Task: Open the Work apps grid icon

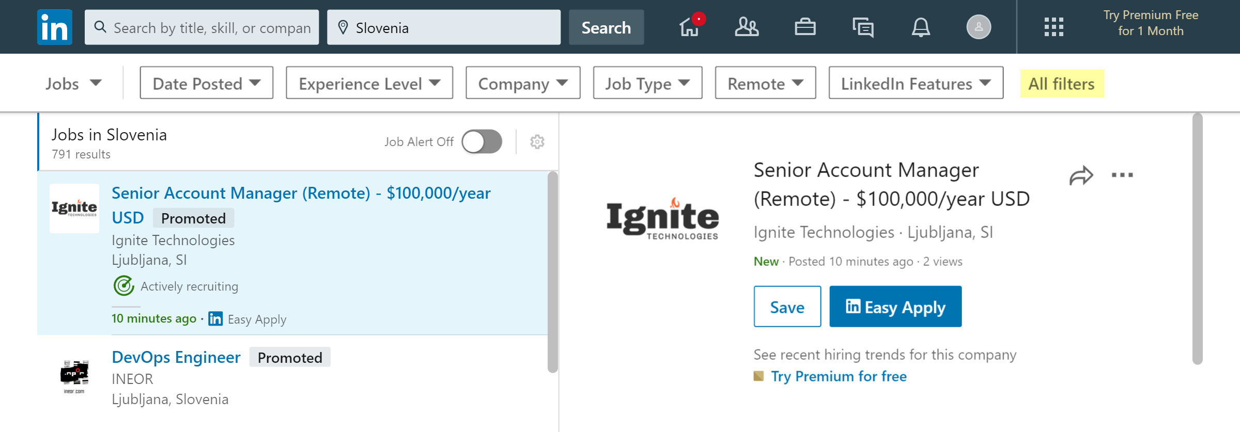Action: (1053, 27)
